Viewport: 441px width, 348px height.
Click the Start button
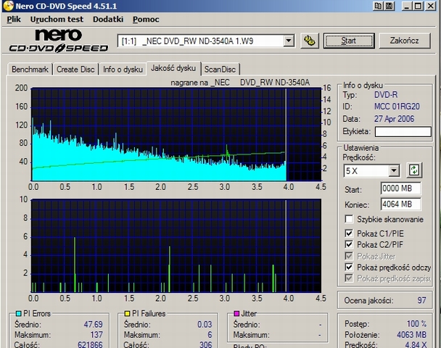point(349,41)
